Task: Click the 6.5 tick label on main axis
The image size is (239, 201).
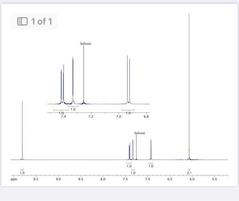Action: click(170, 179)
